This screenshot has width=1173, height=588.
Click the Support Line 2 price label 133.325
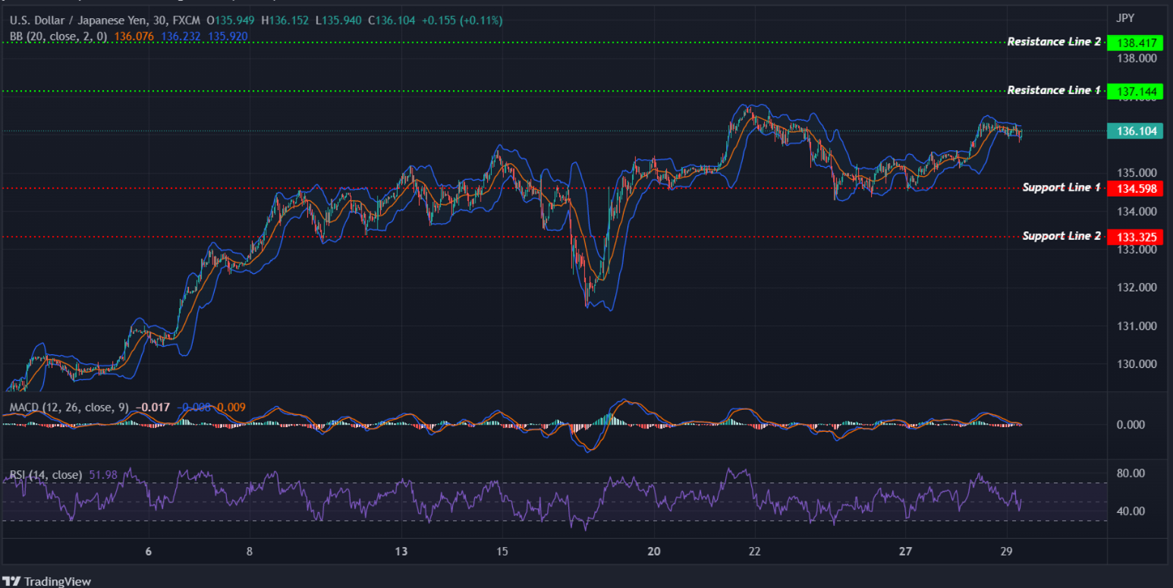coord(1136,237)
